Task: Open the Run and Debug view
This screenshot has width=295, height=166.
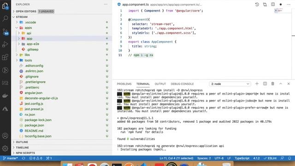Action: (5, 44)
